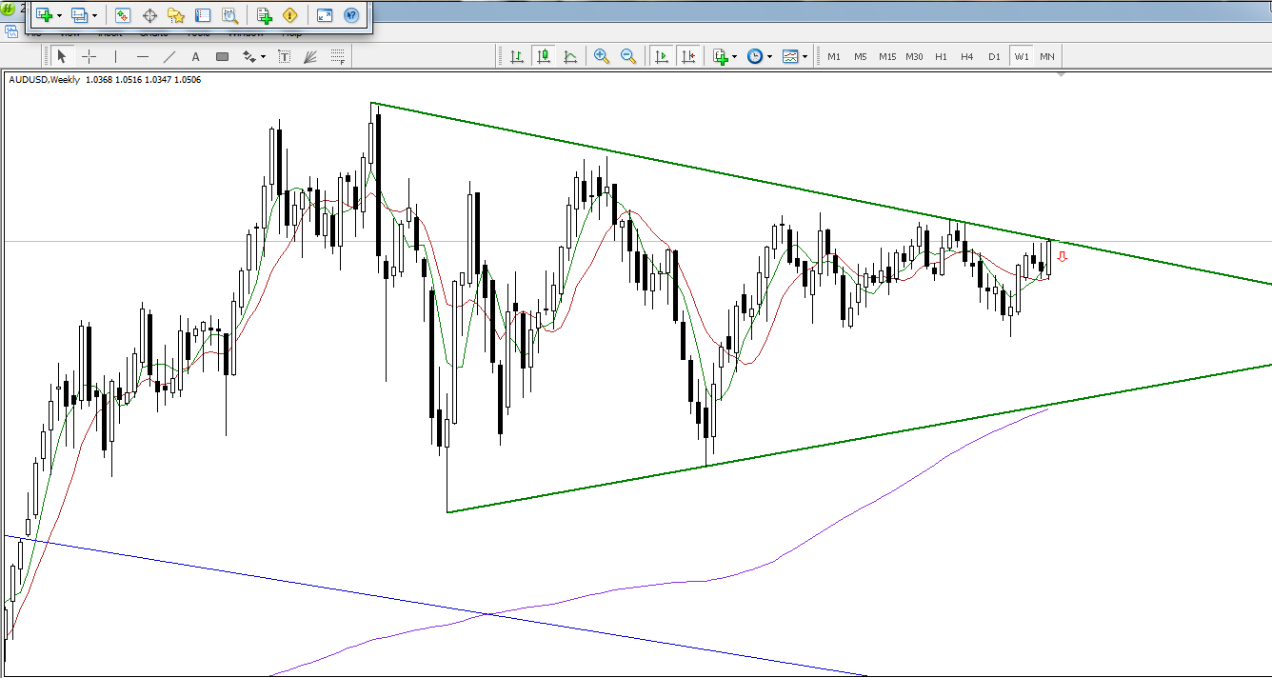Launch MetaEditor yellow diamond icon

290,15
